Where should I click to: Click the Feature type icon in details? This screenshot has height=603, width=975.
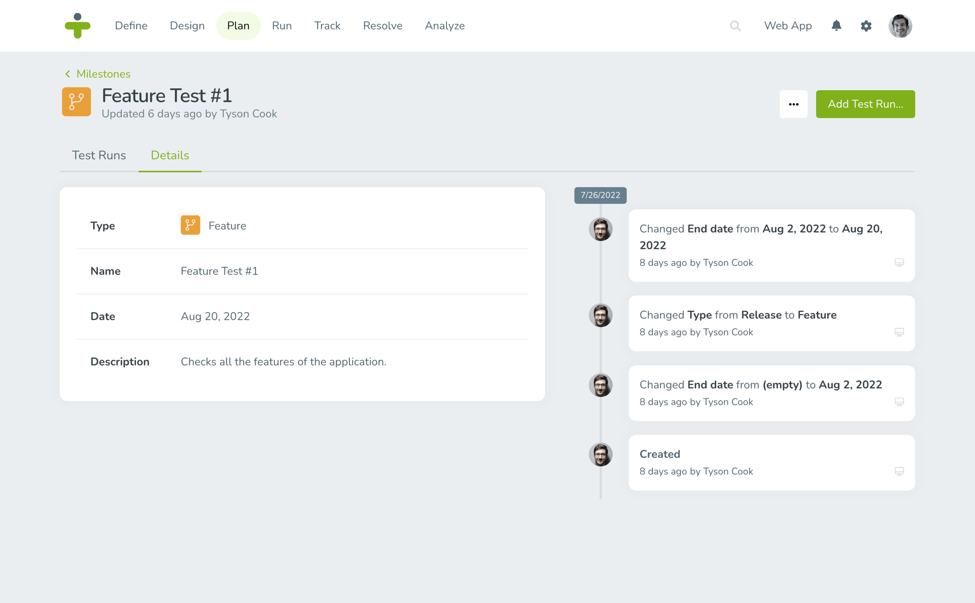tap(190, 225)
